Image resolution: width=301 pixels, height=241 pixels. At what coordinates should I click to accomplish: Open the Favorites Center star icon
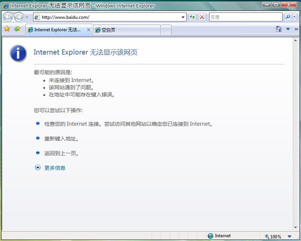coord(7,29)
